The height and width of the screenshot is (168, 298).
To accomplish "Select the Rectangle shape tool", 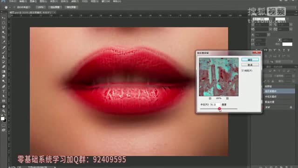I will point(3,101).
